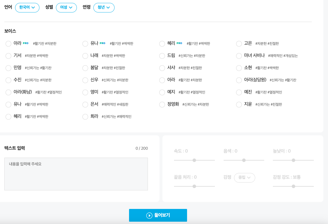Click the 속도 : 0 label
The image size is (328, 224).
[x=181, y=151]
